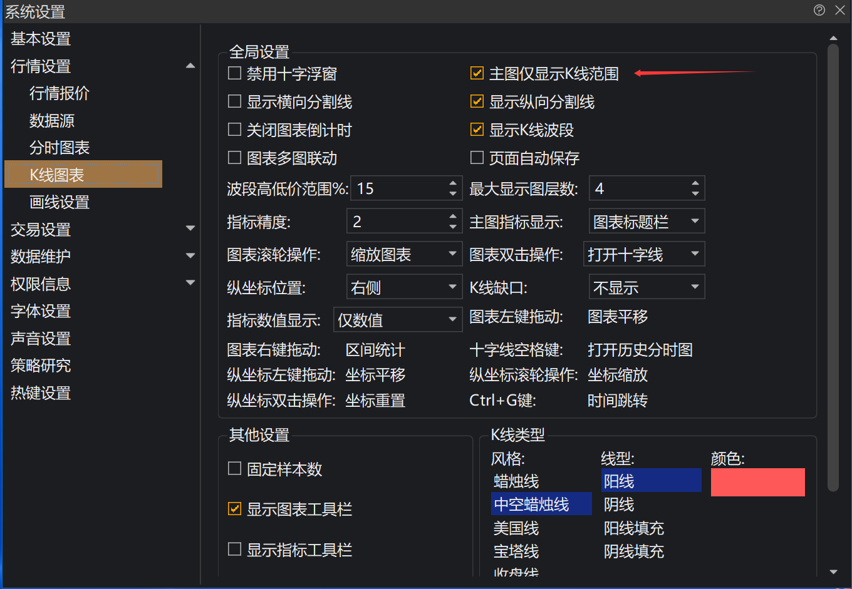Toggle 显示K线波段 checkbox
852x589 pixels.
click(477, 130)
